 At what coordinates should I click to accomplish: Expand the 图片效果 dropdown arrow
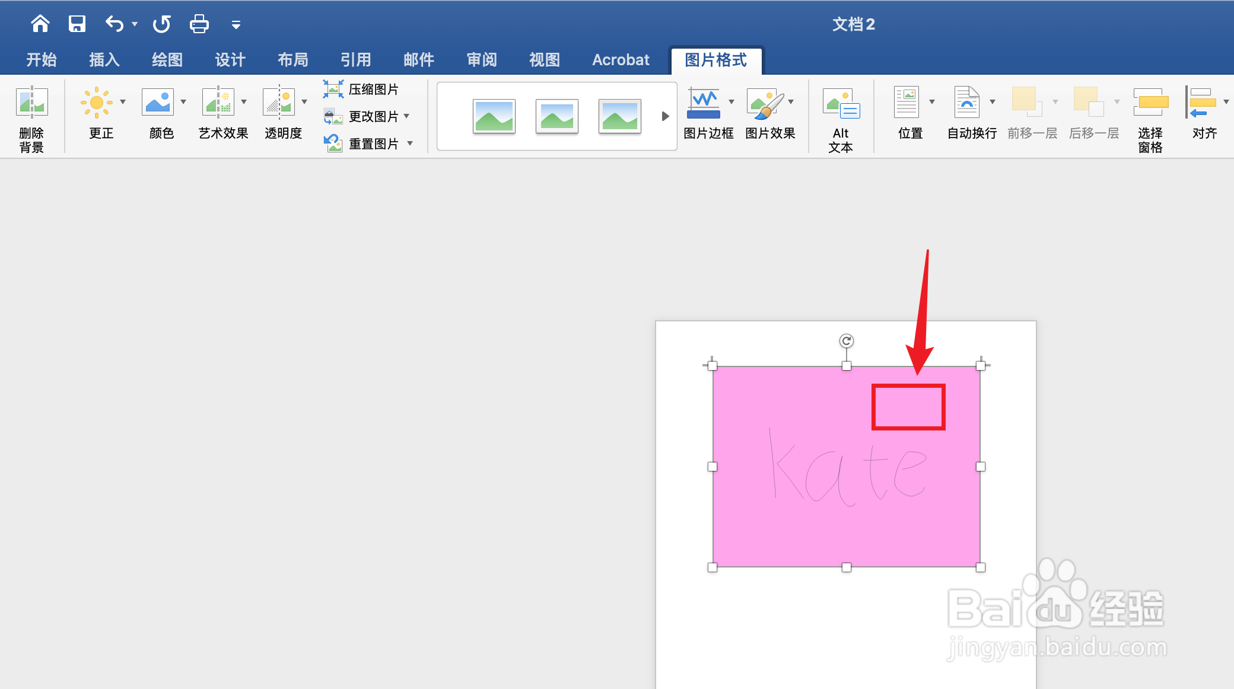click(x=791, y=102)
